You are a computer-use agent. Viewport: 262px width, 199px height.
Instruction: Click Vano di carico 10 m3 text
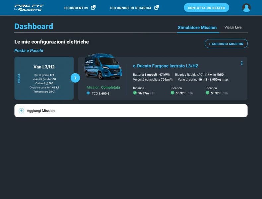[x=203, y=80]
